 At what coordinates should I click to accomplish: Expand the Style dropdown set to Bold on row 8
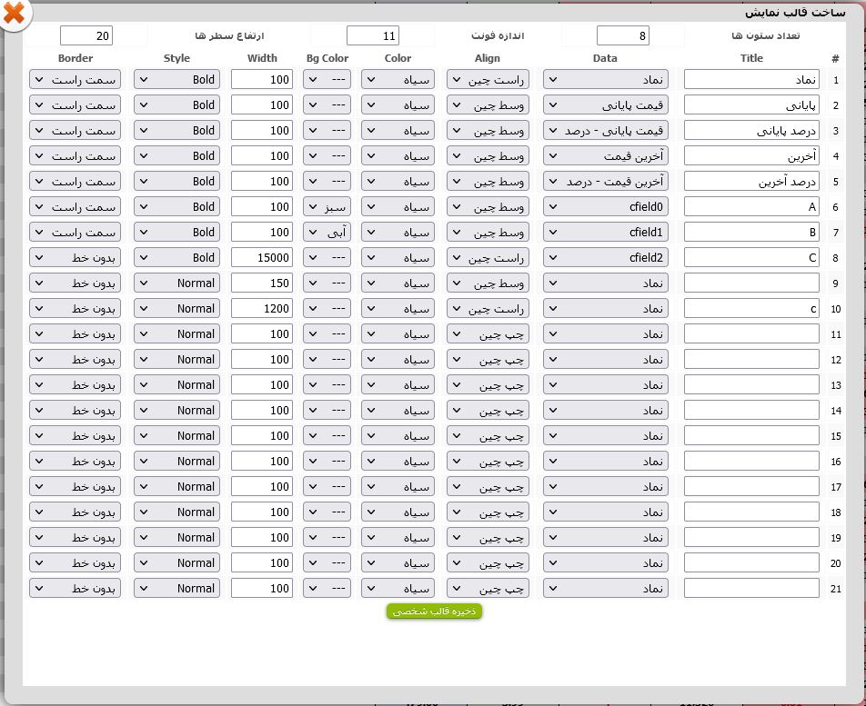[x=176, y=257]
